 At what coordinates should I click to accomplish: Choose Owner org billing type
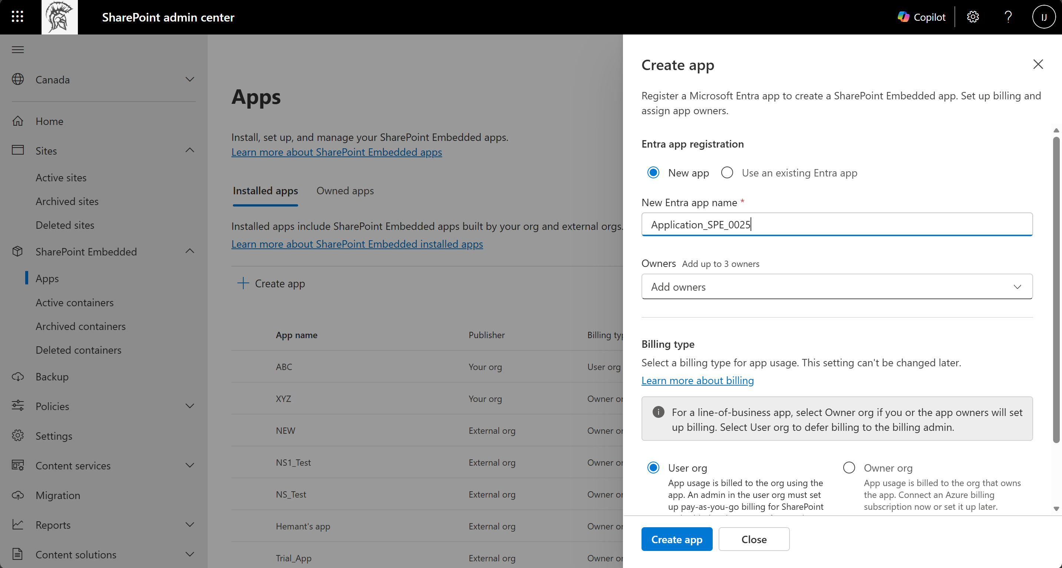pos(849,468)
